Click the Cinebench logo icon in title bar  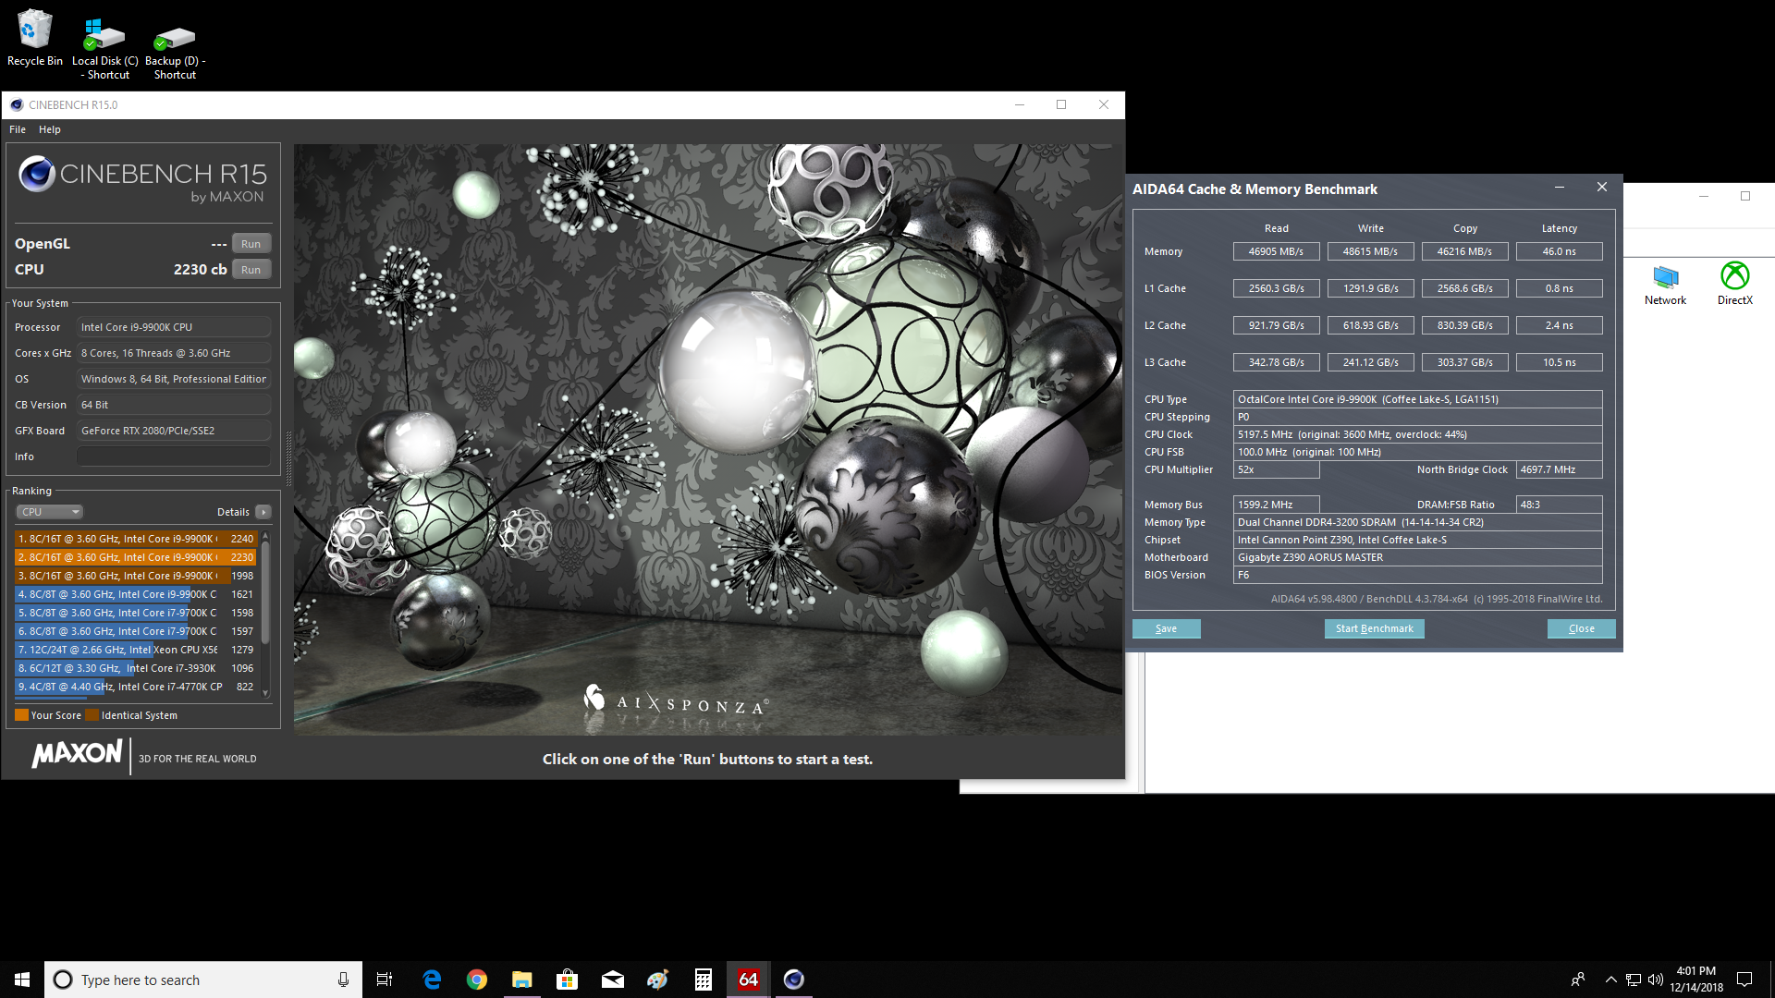point(17,104)
